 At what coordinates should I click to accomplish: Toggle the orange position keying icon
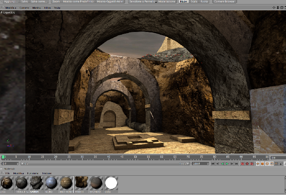(x=257, y=164)
